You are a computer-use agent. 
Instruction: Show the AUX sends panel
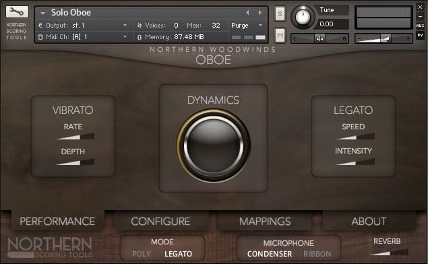420,26
